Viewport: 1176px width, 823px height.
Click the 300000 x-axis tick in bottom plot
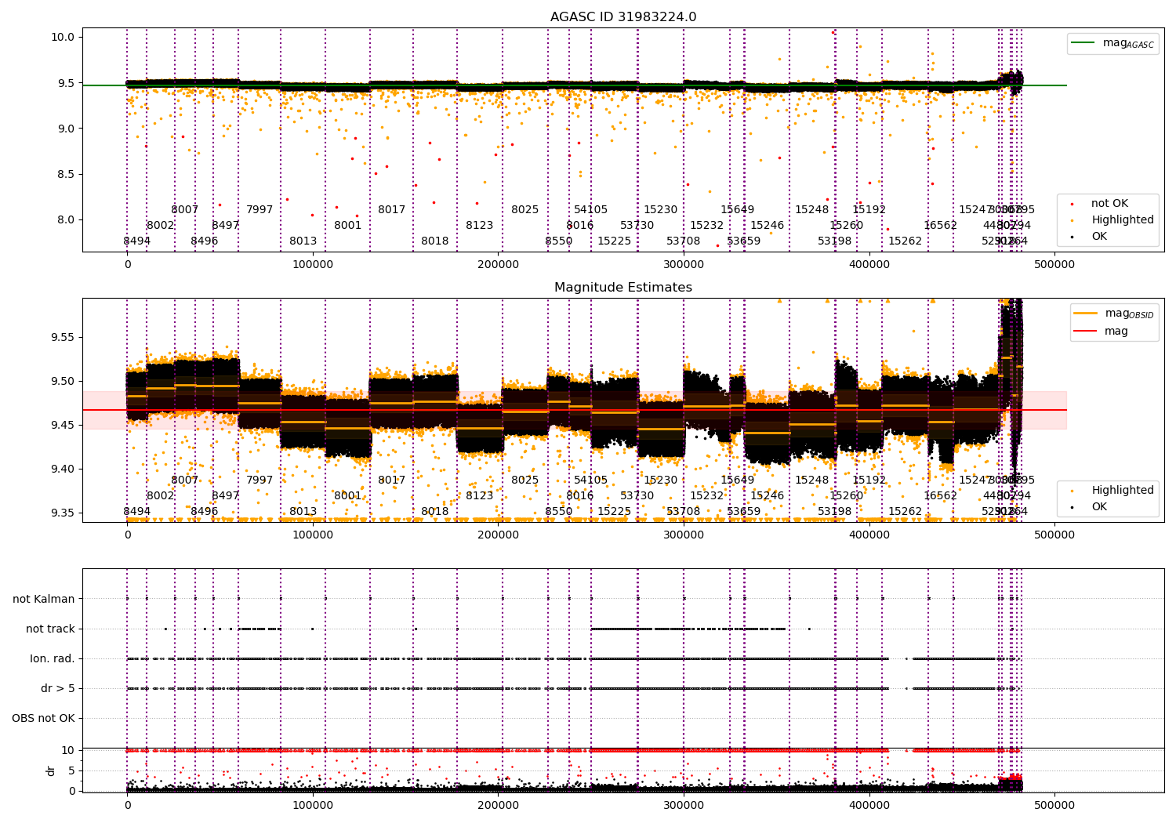tap(684, 805)
